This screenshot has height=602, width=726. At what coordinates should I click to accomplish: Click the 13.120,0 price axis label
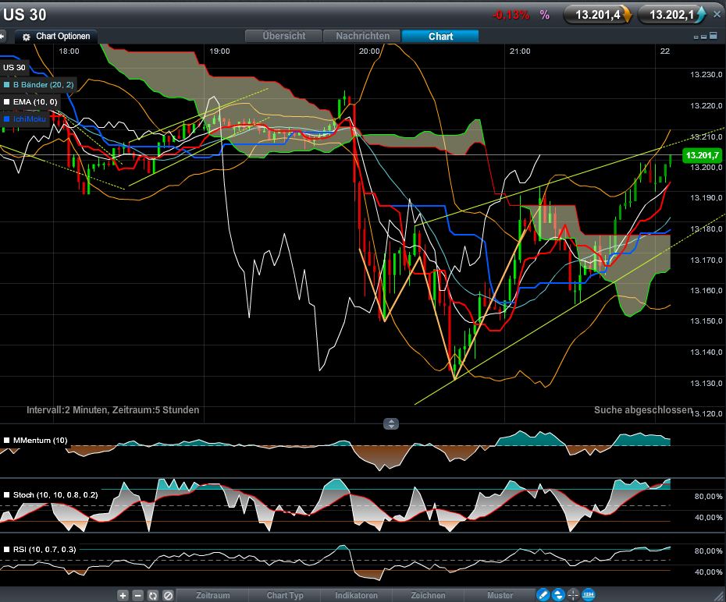point(706,414)
